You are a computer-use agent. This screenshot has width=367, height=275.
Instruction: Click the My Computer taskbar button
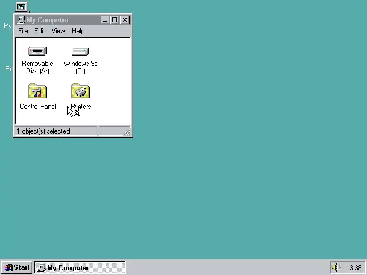pos(80,268)
